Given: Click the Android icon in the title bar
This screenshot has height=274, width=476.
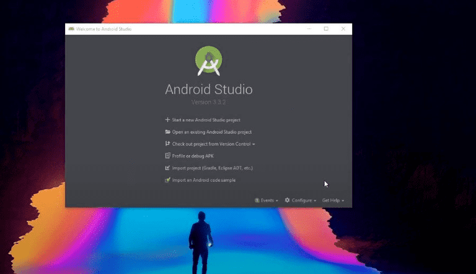Looking at the screenshot, I should pos(71,29).
